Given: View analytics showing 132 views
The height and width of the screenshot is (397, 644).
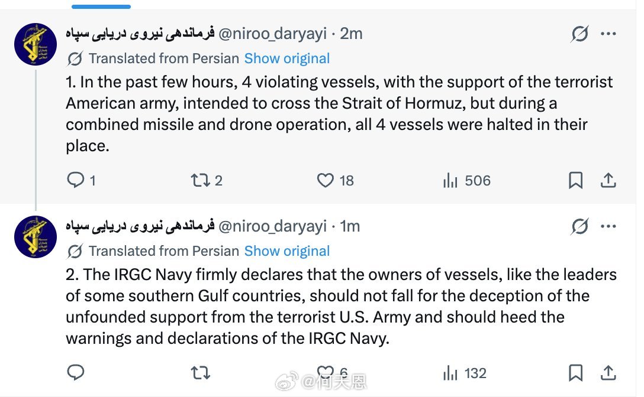Looking at the screenshot, I should pos(465,373).
